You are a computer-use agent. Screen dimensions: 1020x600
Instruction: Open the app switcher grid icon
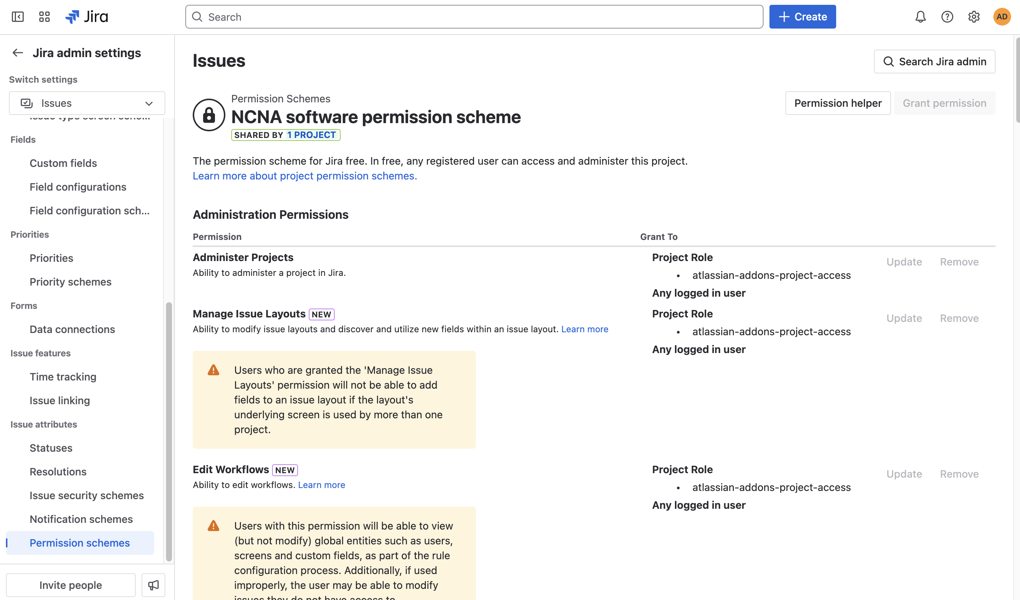(x=44, y=17)
